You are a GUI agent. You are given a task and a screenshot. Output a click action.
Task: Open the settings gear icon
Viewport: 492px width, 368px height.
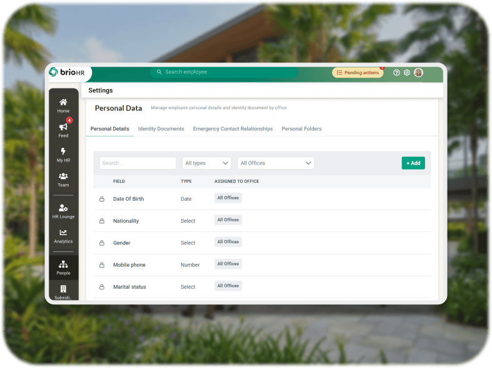click(406, 72)
